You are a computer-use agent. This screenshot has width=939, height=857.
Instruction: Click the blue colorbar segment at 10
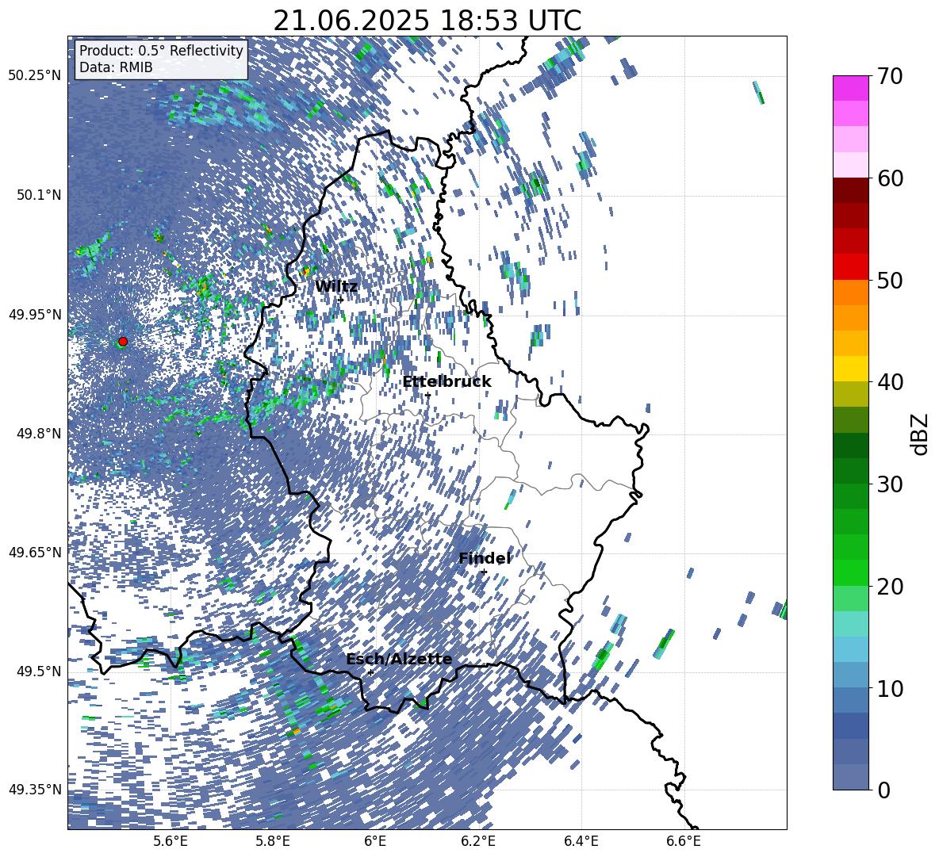click(850, 700)
